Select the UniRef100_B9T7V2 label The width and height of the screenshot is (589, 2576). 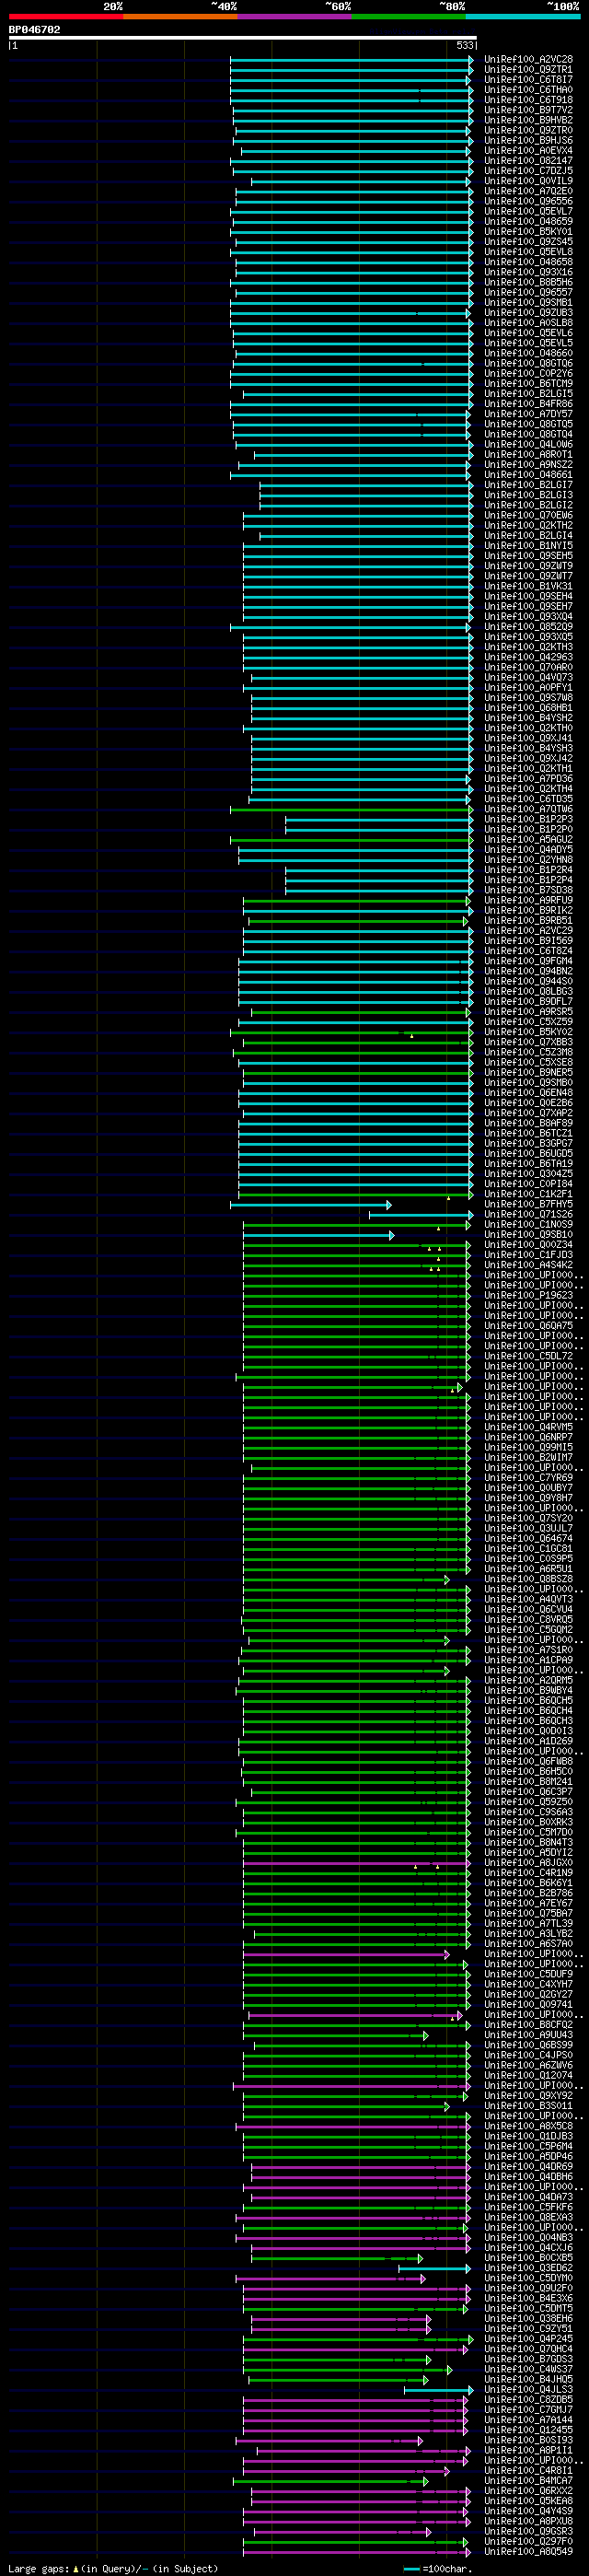[x=529, y=110]
